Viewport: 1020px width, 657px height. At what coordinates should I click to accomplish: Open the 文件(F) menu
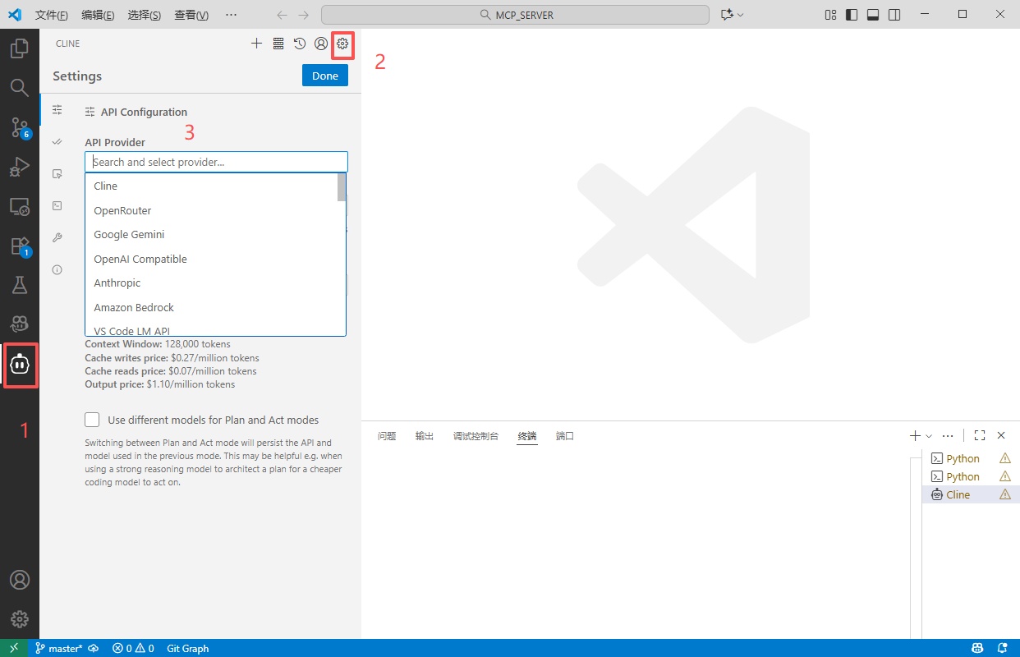coord(52,15)
